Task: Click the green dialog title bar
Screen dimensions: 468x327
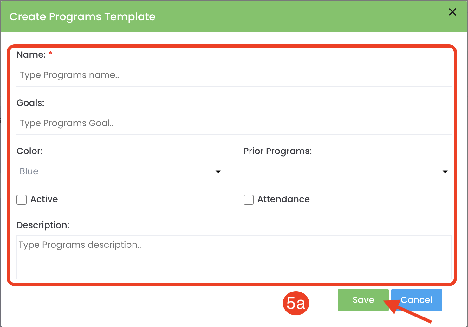Action: [222, 16]
